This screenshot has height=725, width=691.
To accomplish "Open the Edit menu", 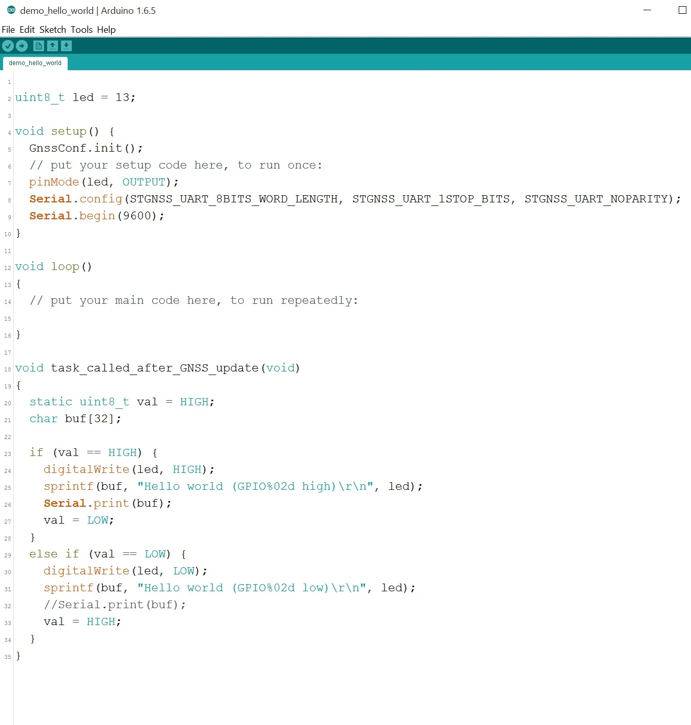I will point(27,30).
